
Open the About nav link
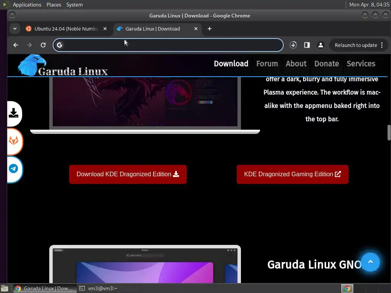point(296,64)
